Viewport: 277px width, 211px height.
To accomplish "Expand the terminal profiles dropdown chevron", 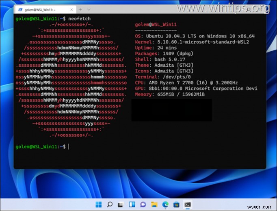I will click(89, 9).
